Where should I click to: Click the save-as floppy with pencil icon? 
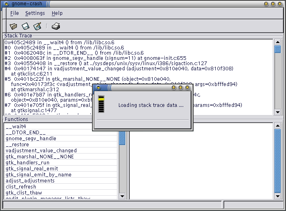click(x=37, y=26)
